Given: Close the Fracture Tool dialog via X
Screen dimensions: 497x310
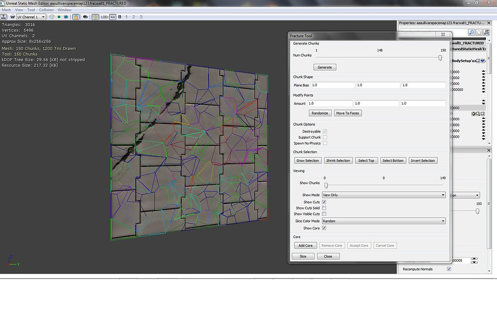Looking at the screenshot, I should pos(443,34).
